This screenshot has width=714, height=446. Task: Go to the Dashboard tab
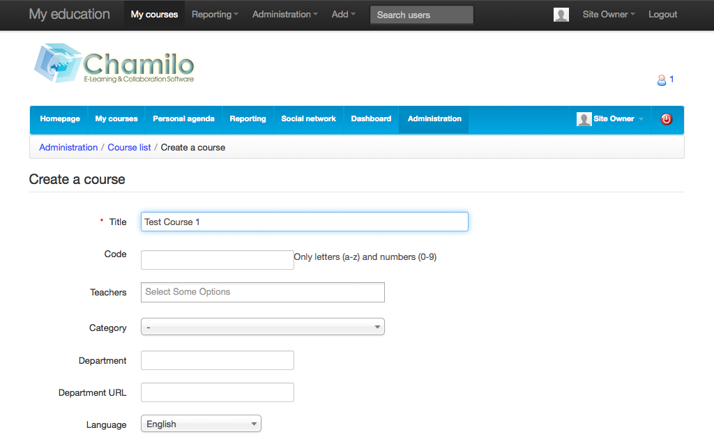[371, 119]
